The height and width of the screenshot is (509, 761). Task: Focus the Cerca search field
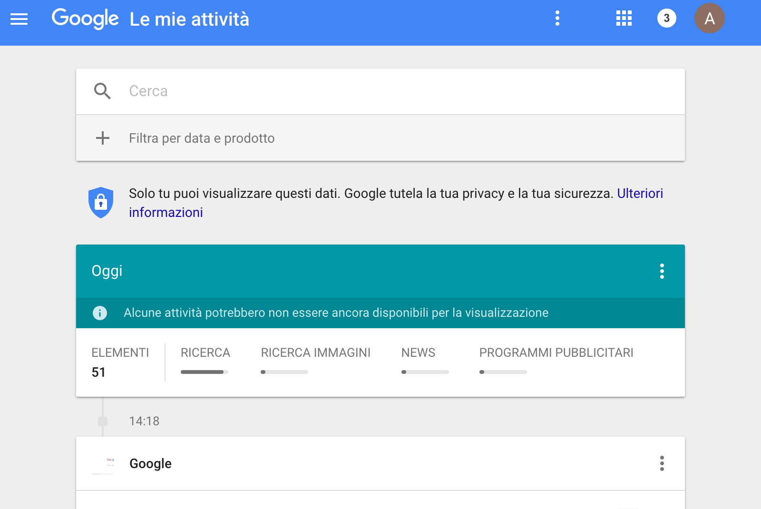pyautogui.click(x=380, y=91)
